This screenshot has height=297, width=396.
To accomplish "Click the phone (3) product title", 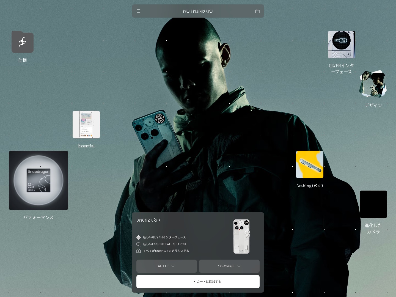I will tap(148, 220).
